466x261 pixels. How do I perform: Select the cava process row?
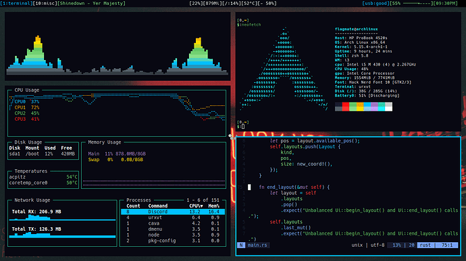[173, 223]
